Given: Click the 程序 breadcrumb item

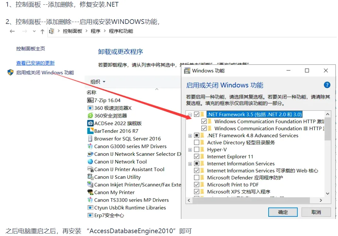Looking at the screenshot, I should [x=96, y=31].
